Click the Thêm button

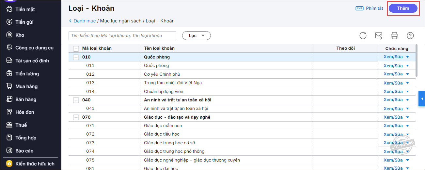403,8
